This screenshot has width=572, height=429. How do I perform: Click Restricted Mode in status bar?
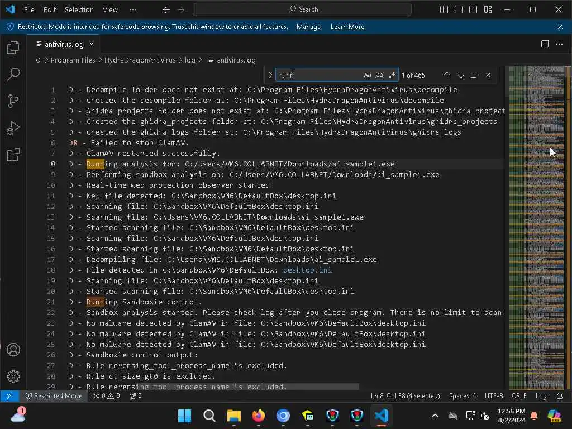(54, 396)
